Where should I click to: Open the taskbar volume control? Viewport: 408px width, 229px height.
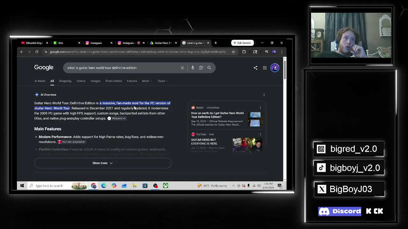coord(259,186)
